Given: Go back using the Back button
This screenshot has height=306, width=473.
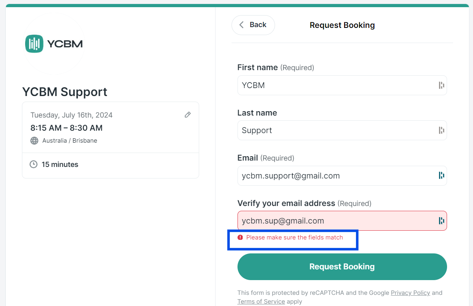Looking at the screenshot, I should click(253, 25).
